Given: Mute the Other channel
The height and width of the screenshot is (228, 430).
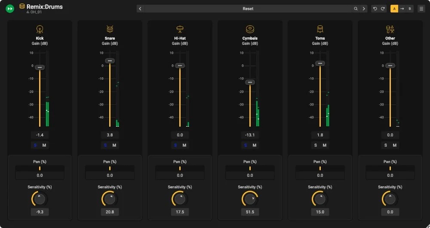Looking at the screenshot, I should [x=395, y=145].
